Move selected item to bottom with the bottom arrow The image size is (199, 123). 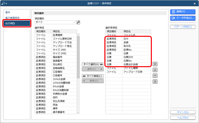point(155,82)
